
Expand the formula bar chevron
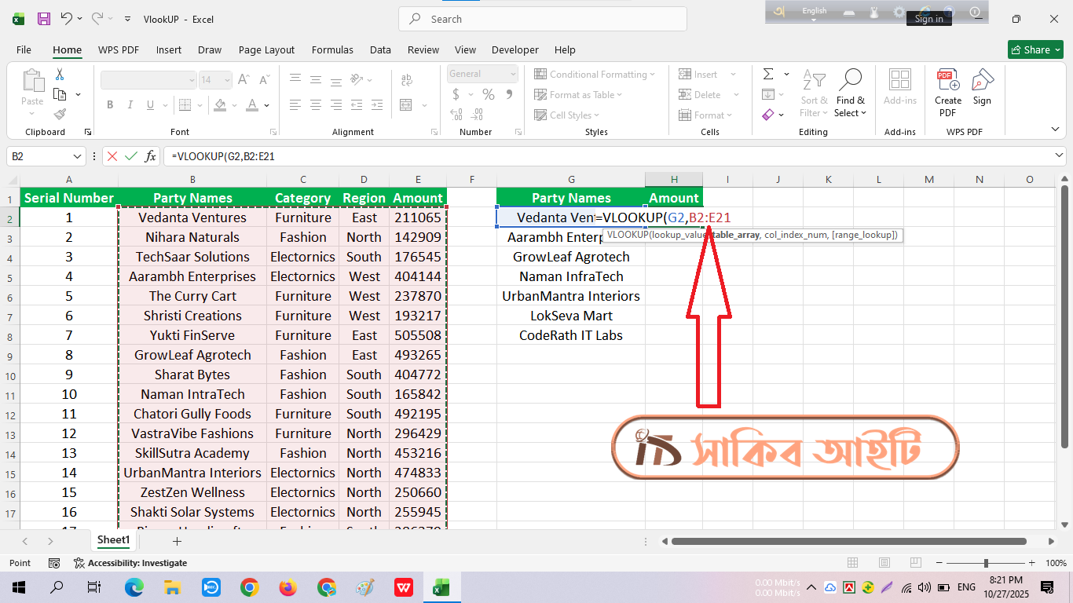[x=1060, y=156]
